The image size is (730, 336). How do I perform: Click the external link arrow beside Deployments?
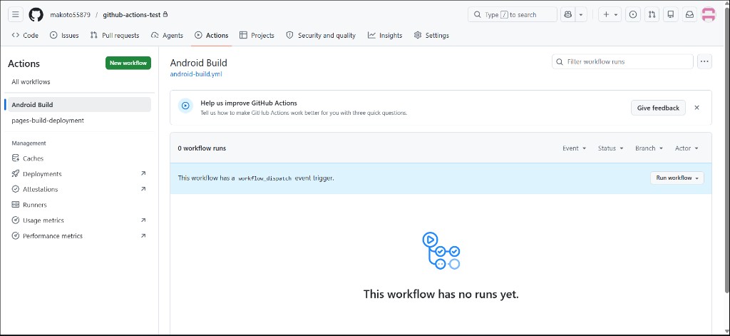pyautogui.click(x=143, y=173)
